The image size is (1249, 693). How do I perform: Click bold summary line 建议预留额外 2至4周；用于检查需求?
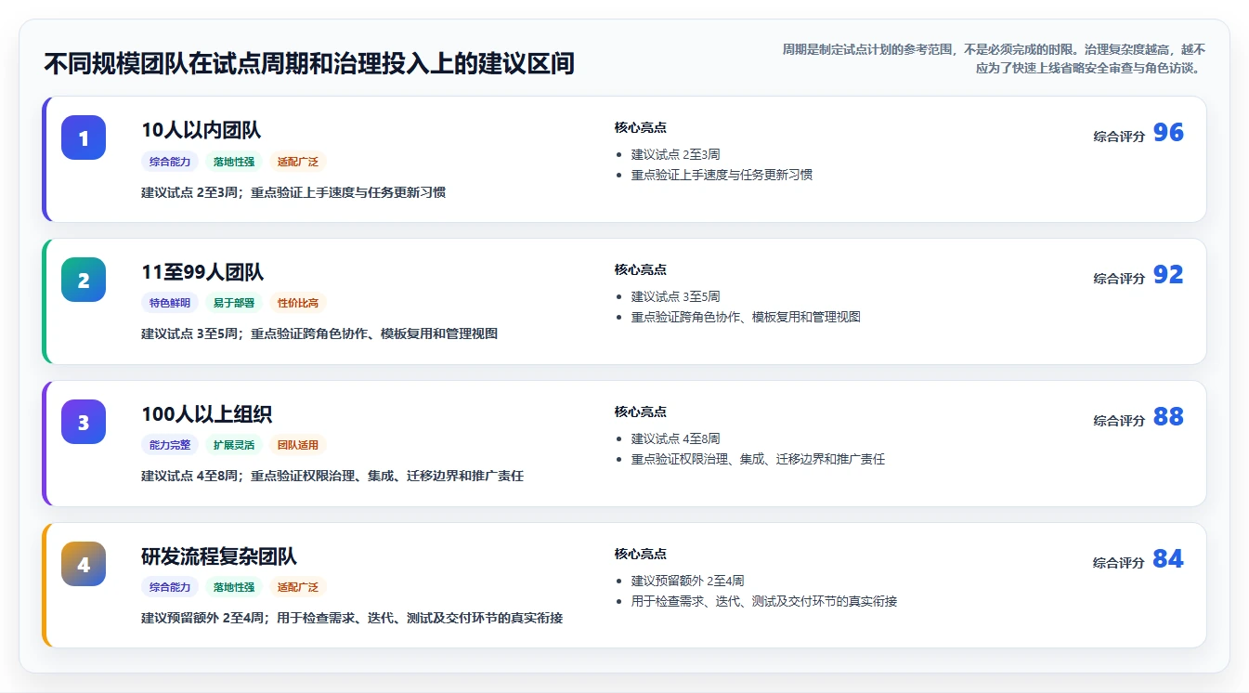click(x=352, y=618)
